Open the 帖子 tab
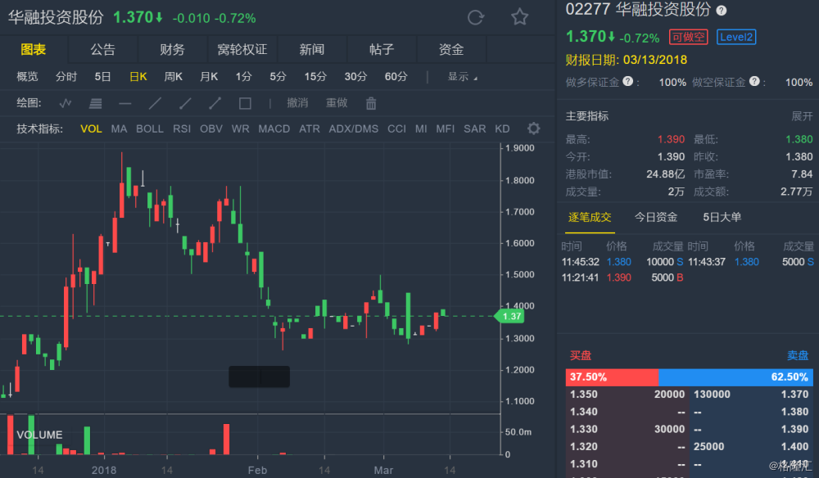Viewport: 819px width, 478px height. pyautogui.click(x=382, y=50)
